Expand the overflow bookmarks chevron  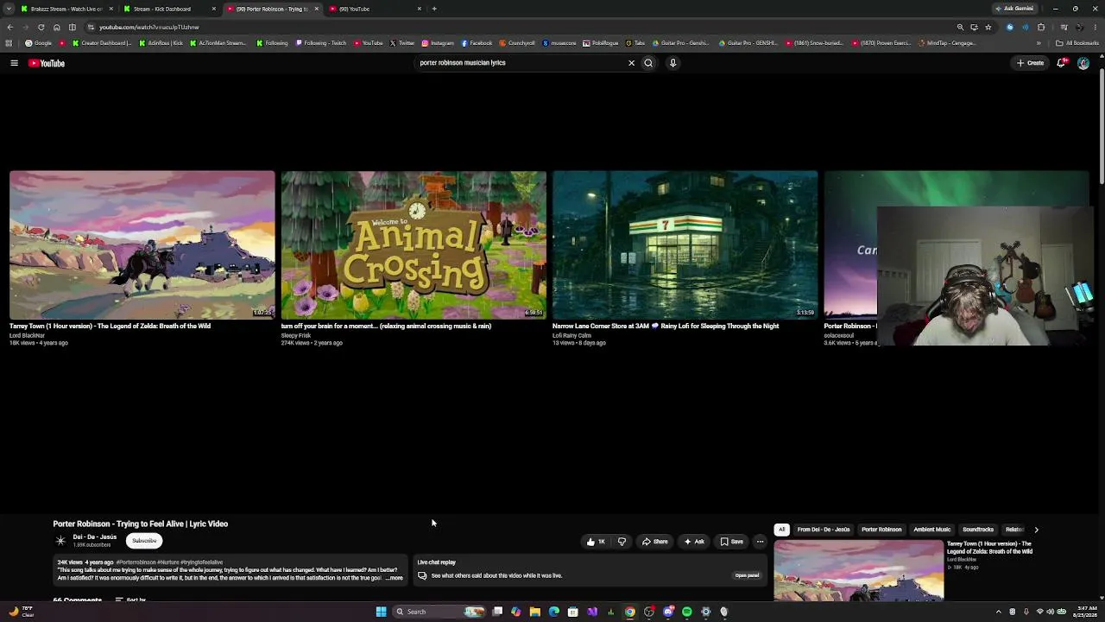[x=1039, y=43]
